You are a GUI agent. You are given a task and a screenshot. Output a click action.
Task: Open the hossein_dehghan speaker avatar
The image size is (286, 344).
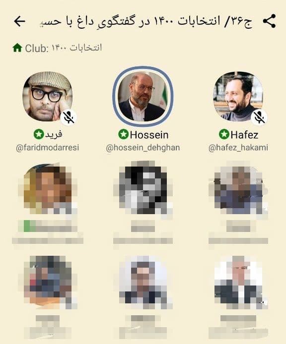[x=143, y=97]
